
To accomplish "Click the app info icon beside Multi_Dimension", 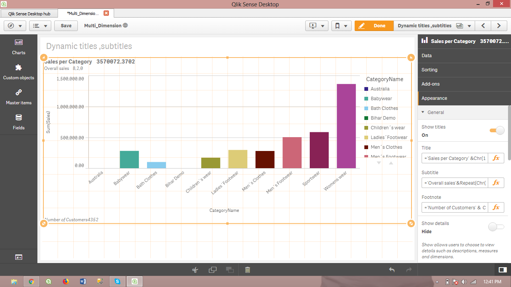I will (x=125, y=25).
